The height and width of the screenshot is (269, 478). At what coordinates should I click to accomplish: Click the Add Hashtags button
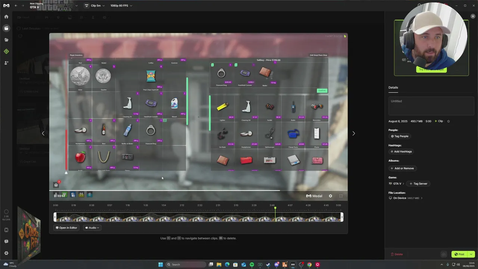401,151
